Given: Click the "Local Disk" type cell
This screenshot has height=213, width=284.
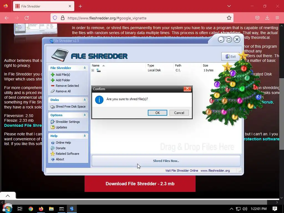Looking at the screenshot, I should point(154,70).
